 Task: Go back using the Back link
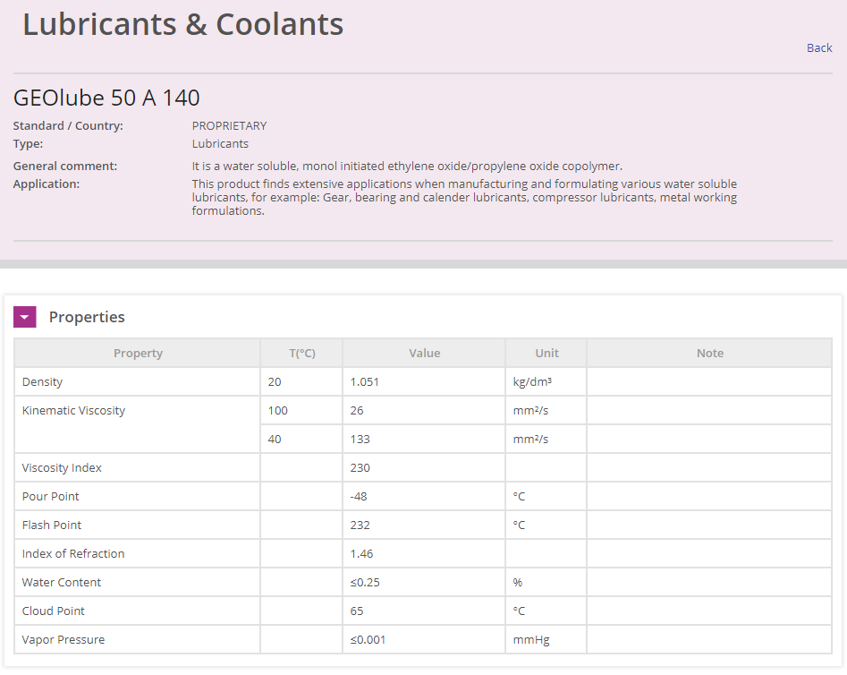pos(818,48)
